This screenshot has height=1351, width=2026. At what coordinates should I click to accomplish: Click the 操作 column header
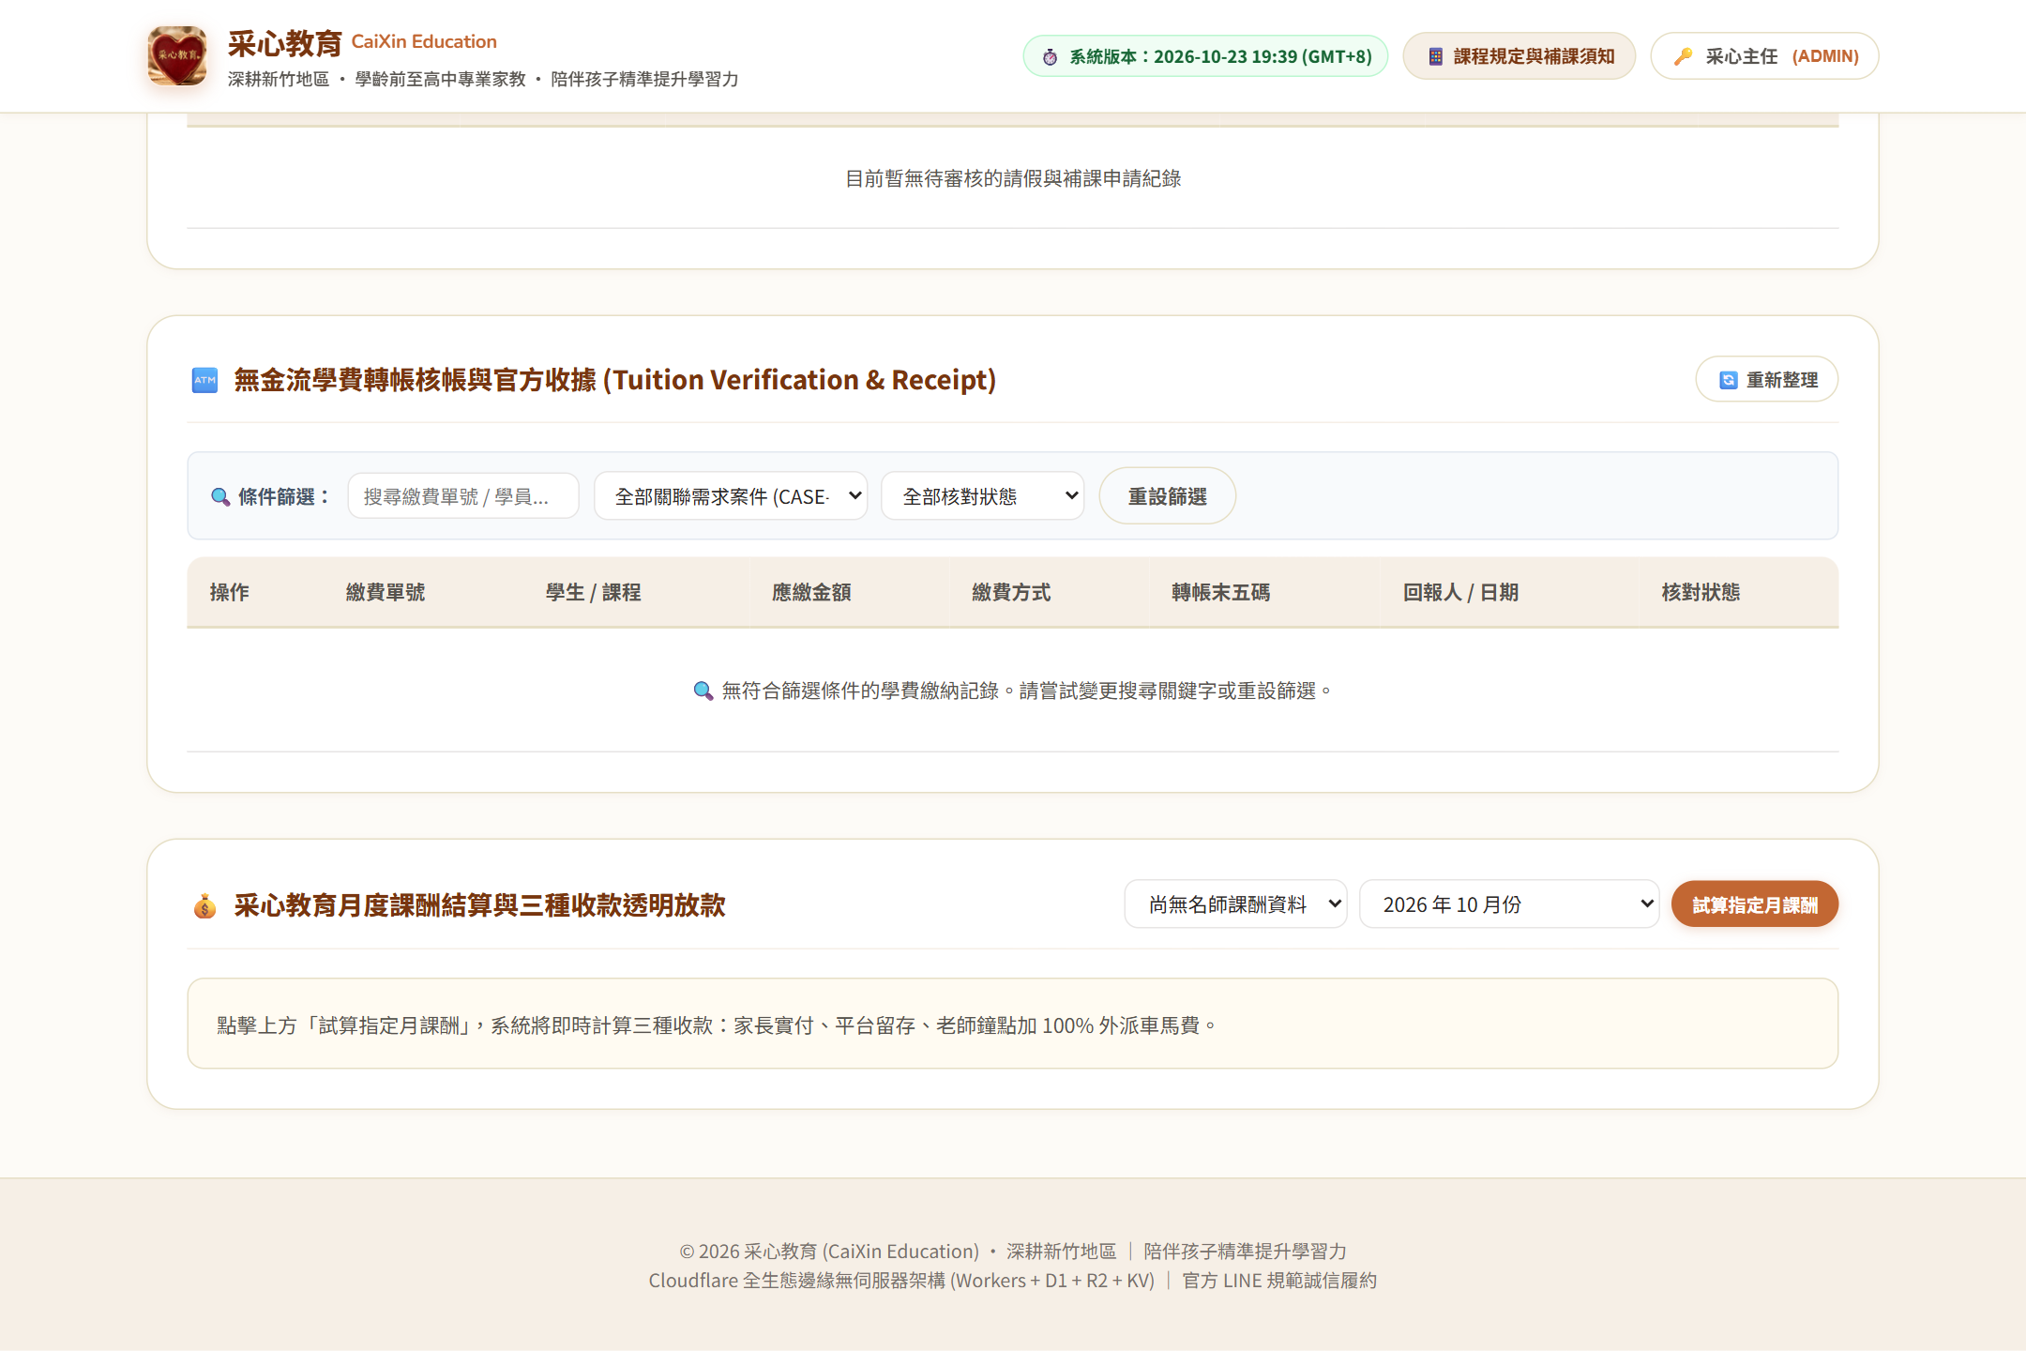tap(229, 593)
